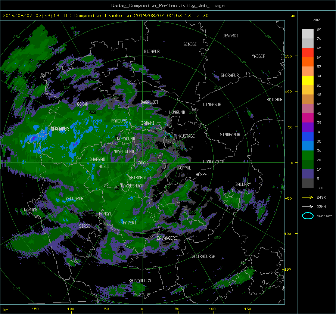Click the 100 bottom axis tick label

[x=212, y=309]
